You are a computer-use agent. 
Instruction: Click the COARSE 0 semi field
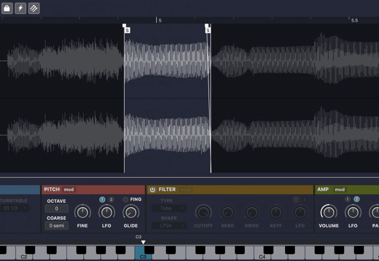tap(56, 226)
